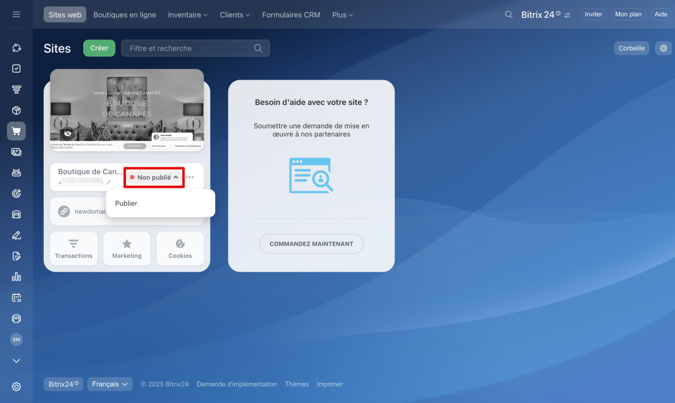The width and height of the screenshot is (675, 403).
Task: Expand more sidebar items chevron
Action: [x=16, y=361]
